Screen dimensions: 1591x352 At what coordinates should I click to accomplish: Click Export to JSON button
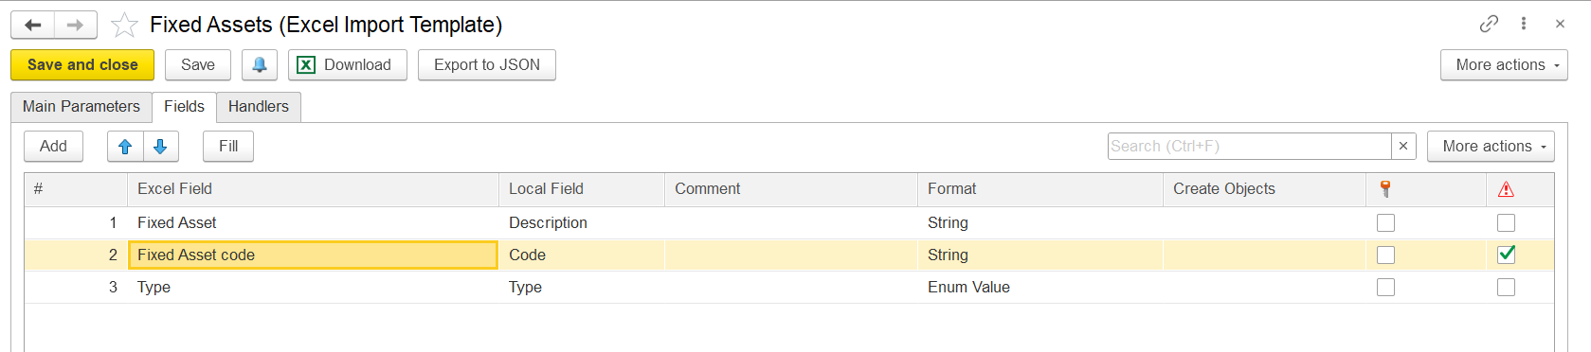(x=487, y=65)
